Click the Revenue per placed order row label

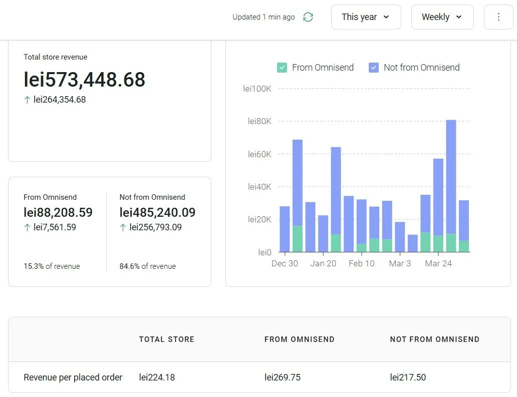pyautogui.click(x=73, y=377)
